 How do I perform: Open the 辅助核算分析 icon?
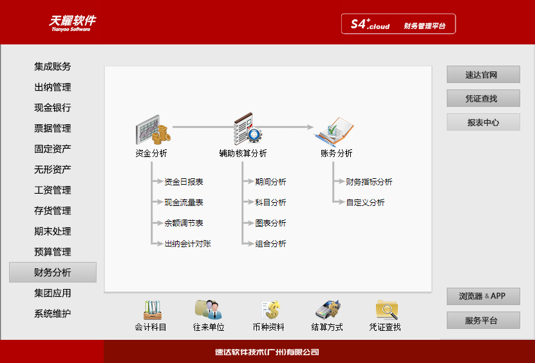247,129
